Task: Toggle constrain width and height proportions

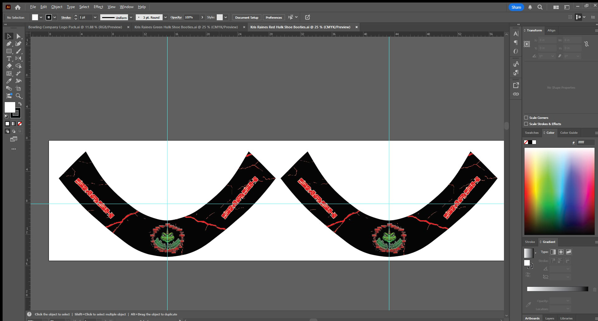Action: pyautogui.click(x=586, y=44)
